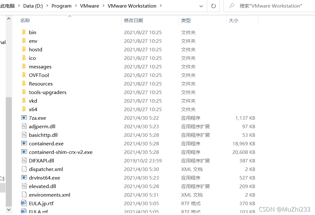Image resolution: width=315 pixels, height=215 pixels.
Task: Click the messages folder icon
Action: (24, 66)
